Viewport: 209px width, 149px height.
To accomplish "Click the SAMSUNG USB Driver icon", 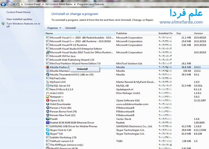I will click(x=47, y=126).
